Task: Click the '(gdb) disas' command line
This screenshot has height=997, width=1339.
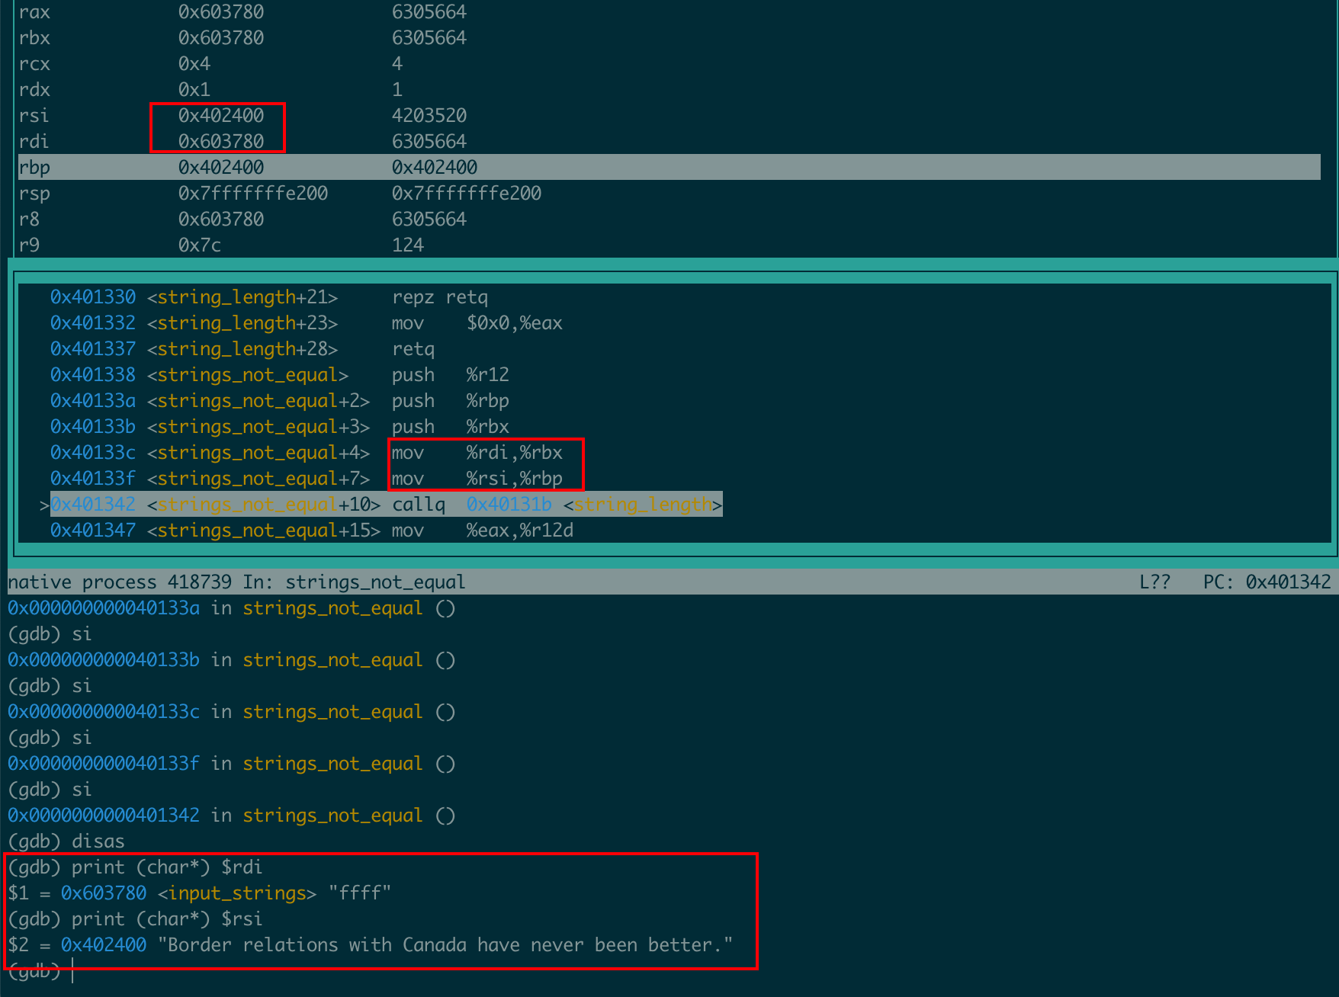Action: point(66,842)
